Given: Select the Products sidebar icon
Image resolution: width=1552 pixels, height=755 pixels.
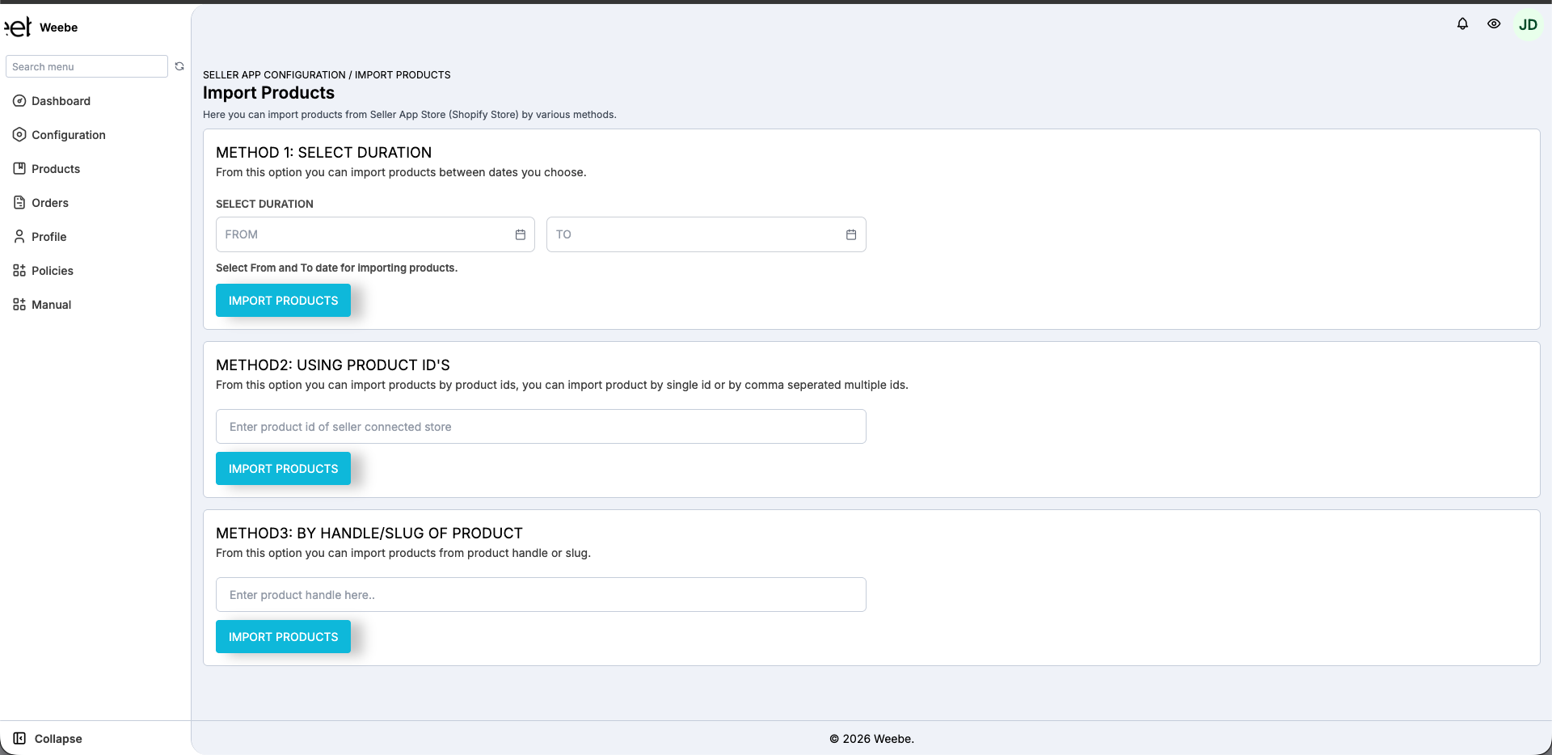Looking at the screenshot, I should 19,168.
